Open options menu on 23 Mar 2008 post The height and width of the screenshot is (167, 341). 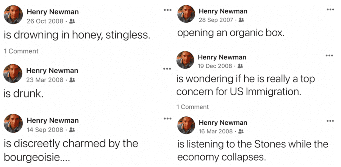point(167,69)
